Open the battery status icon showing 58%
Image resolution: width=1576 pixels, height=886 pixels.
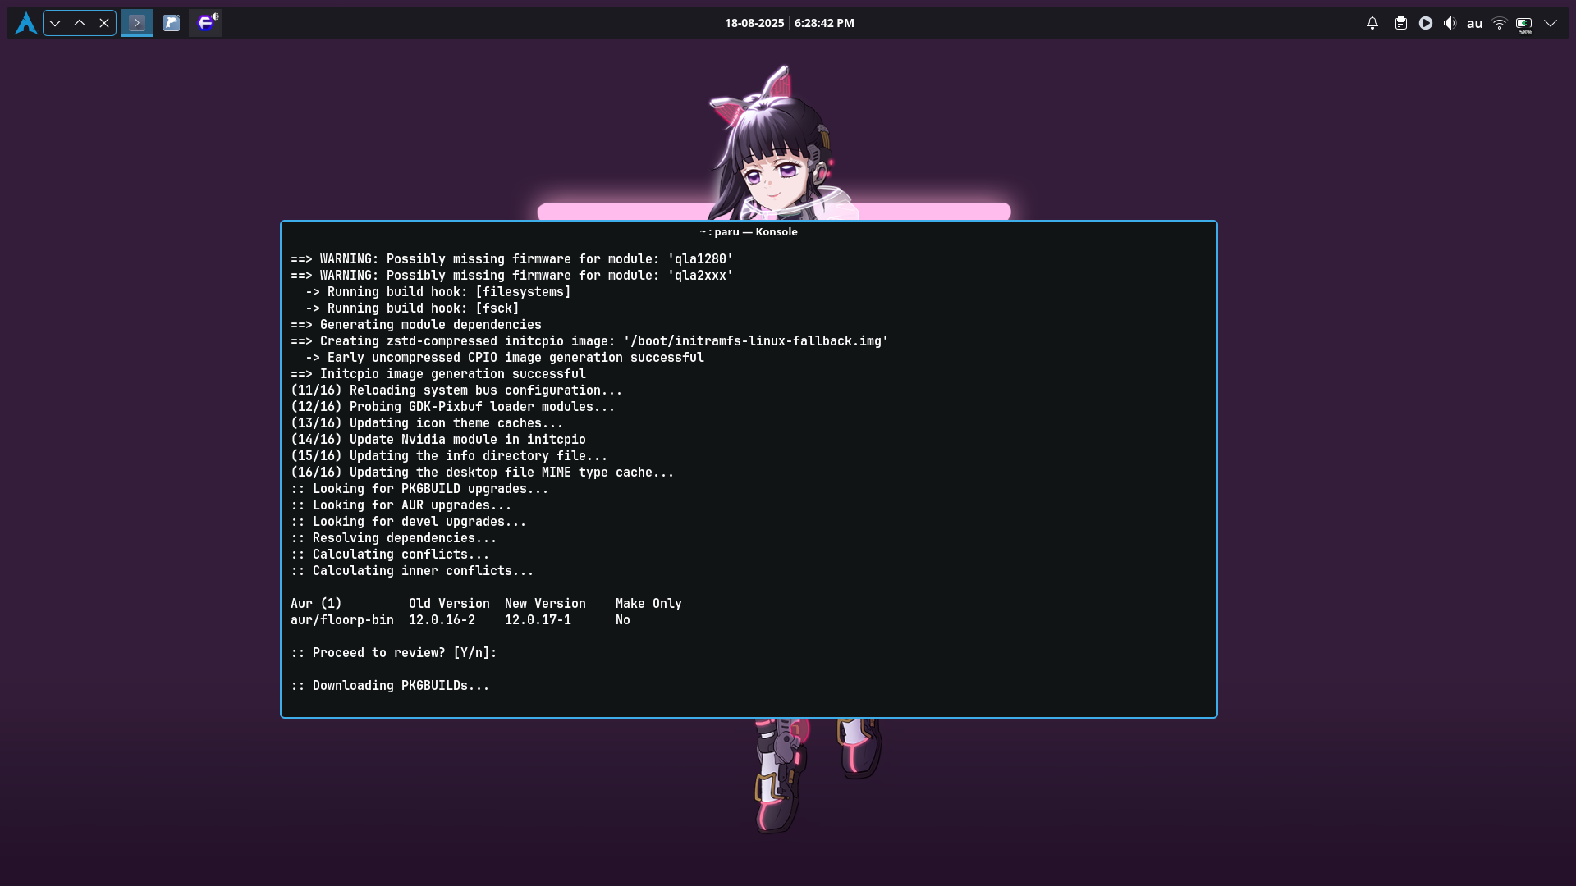click(1524, 24)
